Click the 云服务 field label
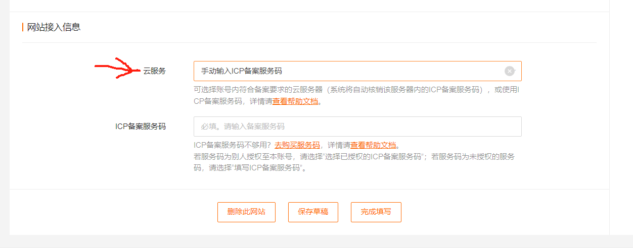633x248 pixels. 154,71
